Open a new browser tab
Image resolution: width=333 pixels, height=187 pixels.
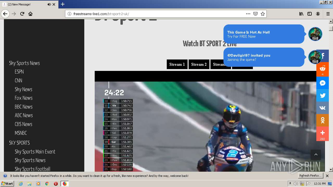pyautogui.click(x=63, y=4)
